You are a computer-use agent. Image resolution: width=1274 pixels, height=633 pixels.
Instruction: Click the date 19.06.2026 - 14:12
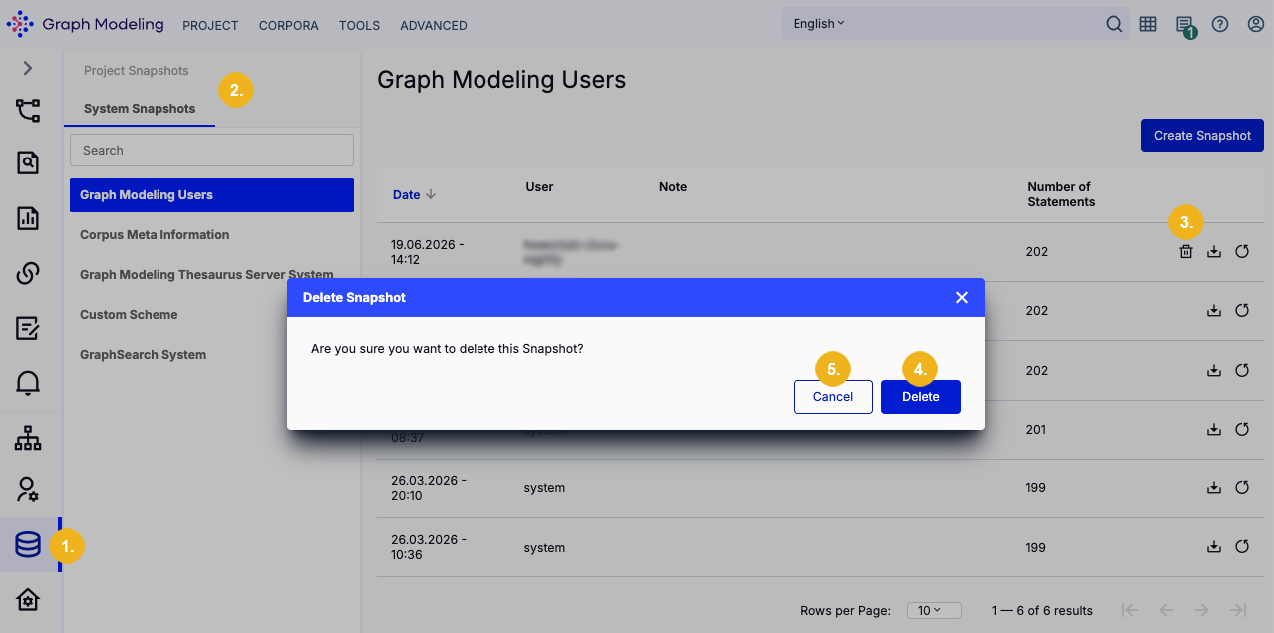(427, 252)
